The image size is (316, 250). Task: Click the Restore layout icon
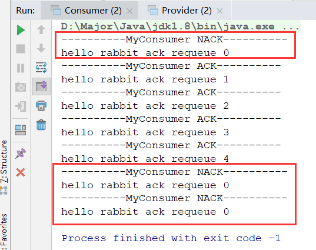[x=21, y=130]
